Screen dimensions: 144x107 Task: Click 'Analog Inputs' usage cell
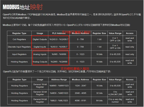click(x=40, y=54)
